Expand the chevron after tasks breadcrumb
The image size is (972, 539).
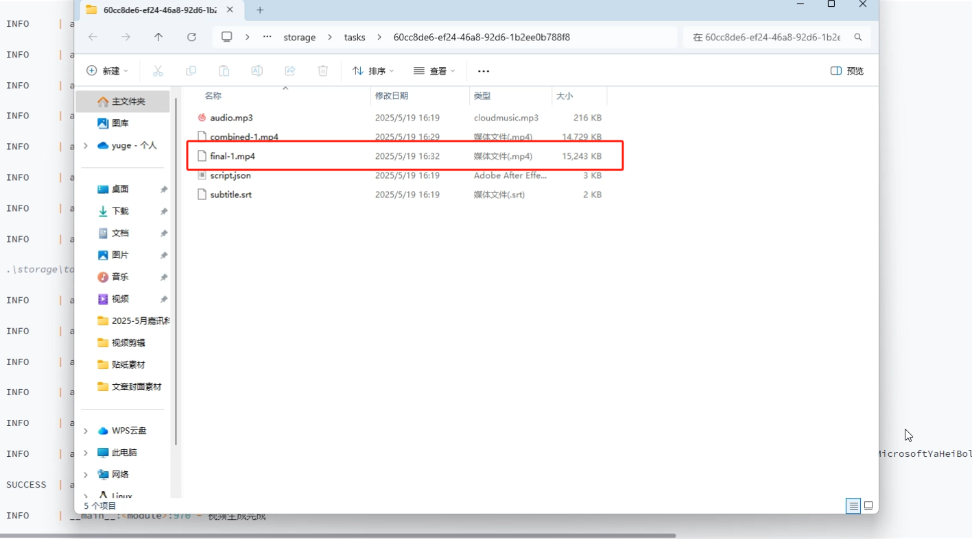click(x=379, y=37)
